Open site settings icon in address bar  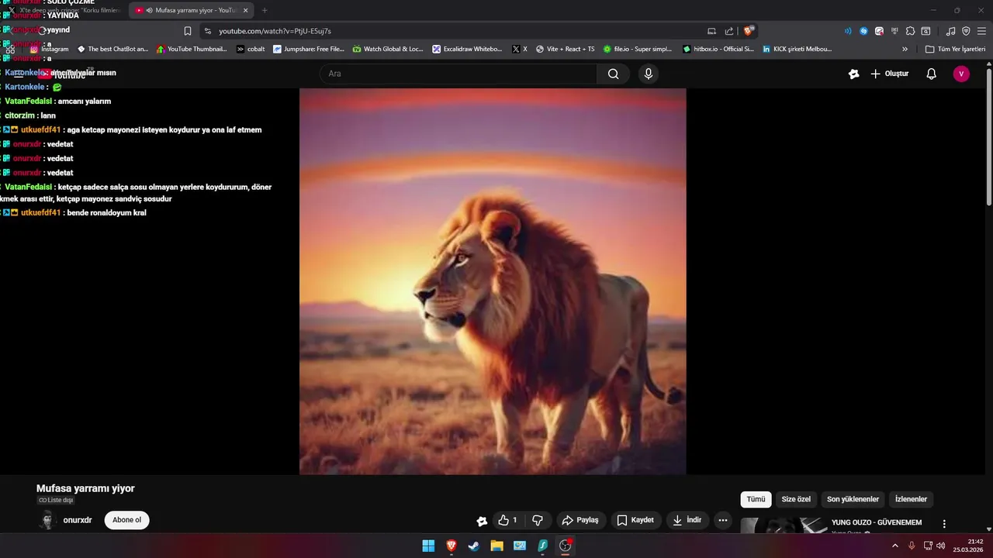(208, 31)
